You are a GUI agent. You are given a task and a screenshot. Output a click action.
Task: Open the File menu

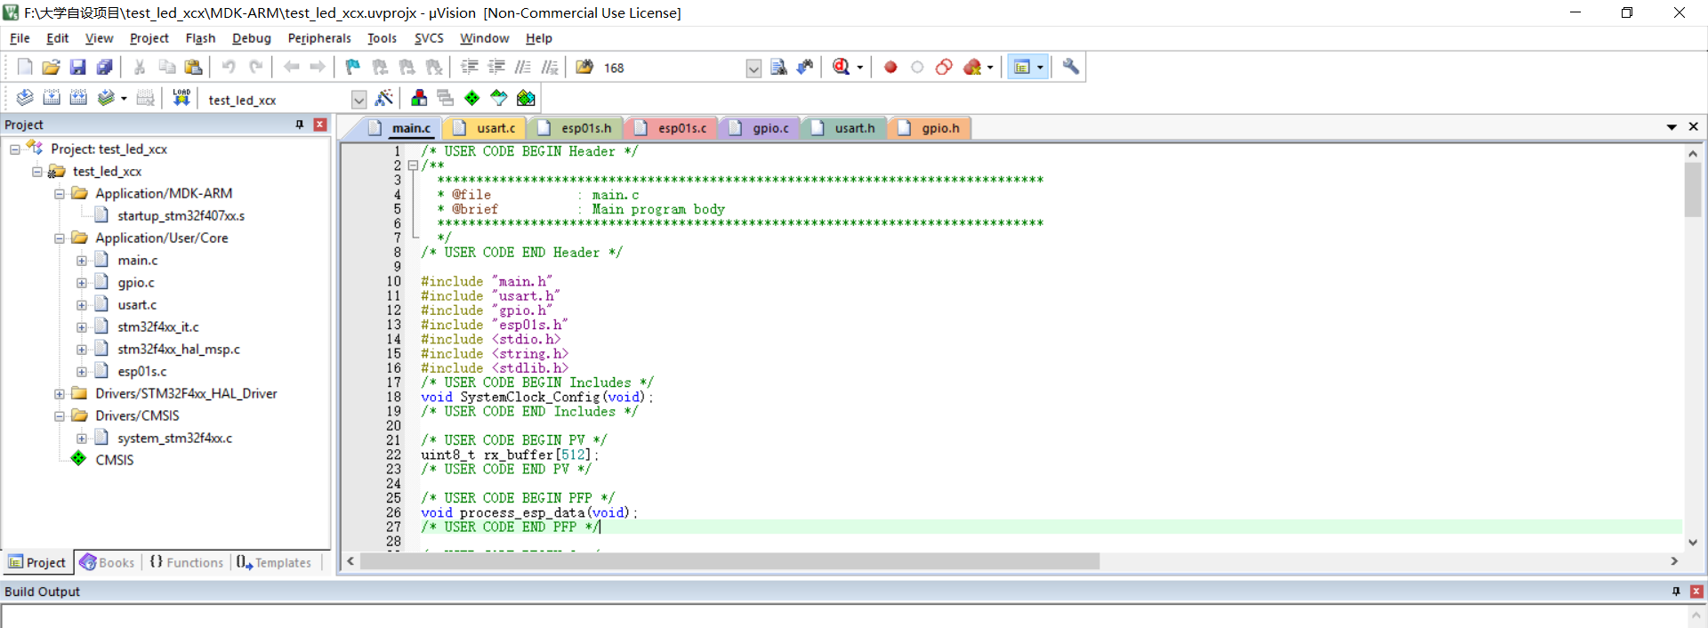(20, 38)
